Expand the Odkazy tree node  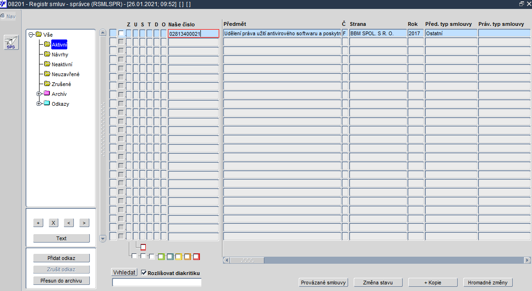click(x=39, y=103)
